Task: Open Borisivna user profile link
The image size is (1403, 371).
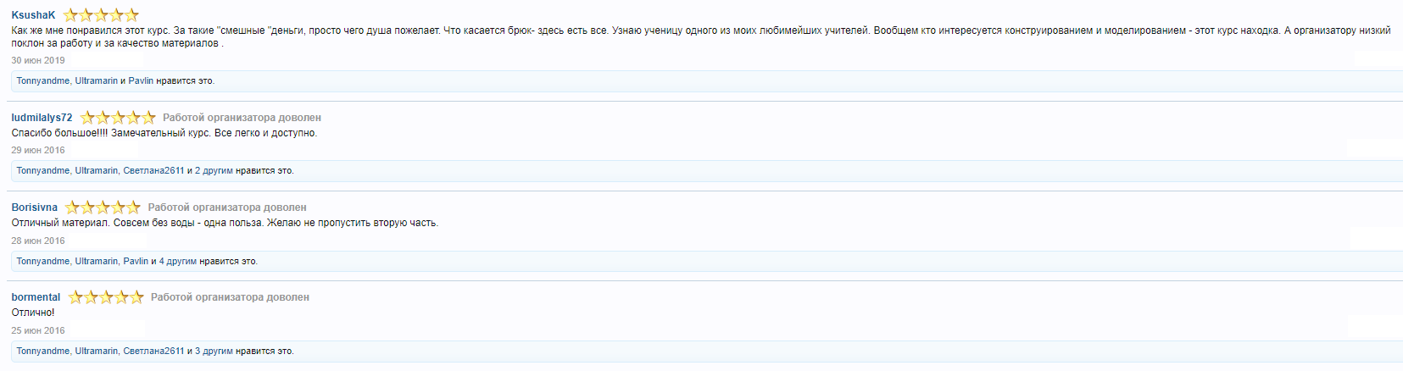Action: pos(35,208)
